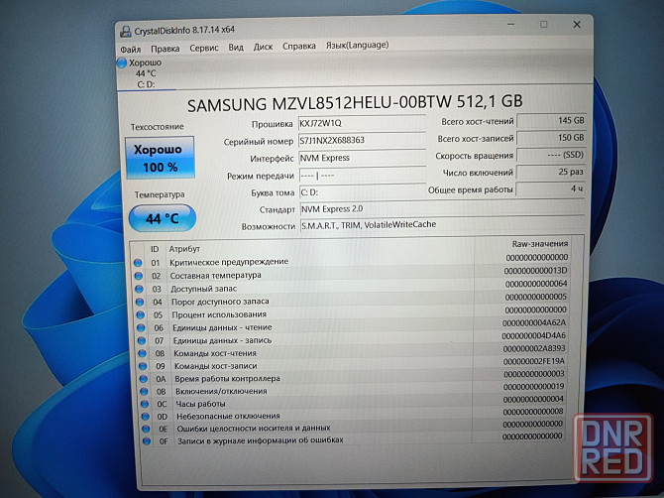Click the serial number field S7J1NX2X688363
The height and width of the screenshot is (498, 664).
tap(362, 140)
